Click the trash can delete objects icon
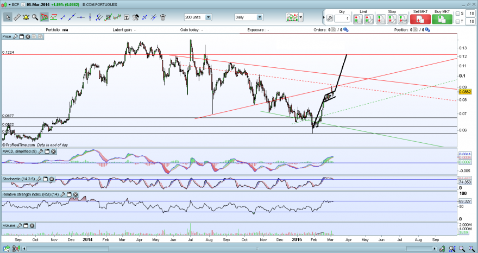The width and height of the screenshot is (478, 253). [x=163, y=17]
